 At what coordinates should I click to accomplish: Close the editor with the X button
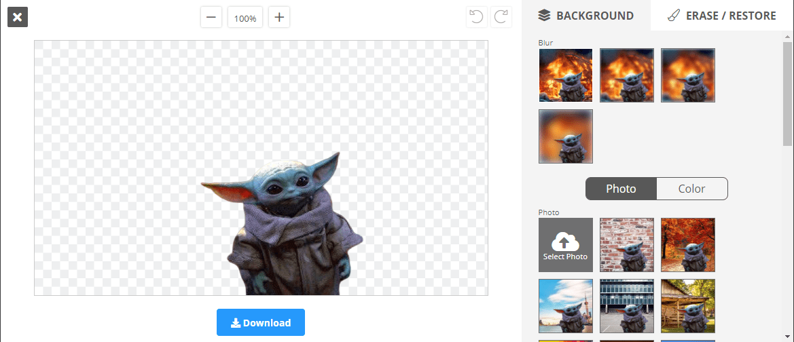pos(17,17)
